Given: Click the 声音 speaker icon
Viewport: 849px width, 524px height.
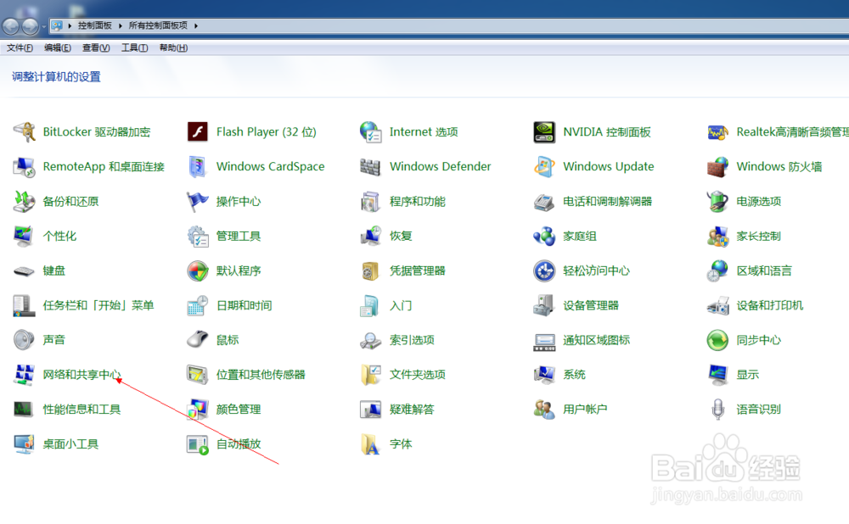Looking at the screenshot, I should point(24,340).
